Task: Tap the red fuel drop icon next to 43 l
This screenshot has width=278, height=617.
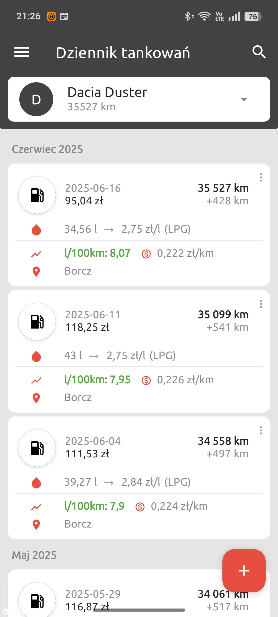Action: click(x=36, y=356)
